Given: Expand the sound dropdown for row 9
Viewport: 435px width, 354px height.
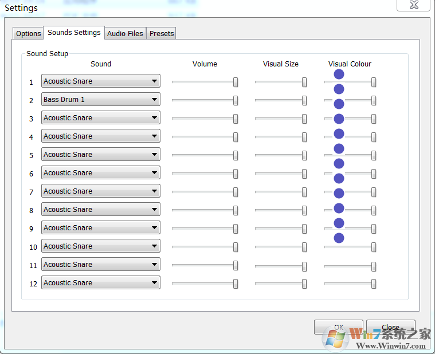Looking at the screenshot, I should pyautogui.click(x=100, y=228).
